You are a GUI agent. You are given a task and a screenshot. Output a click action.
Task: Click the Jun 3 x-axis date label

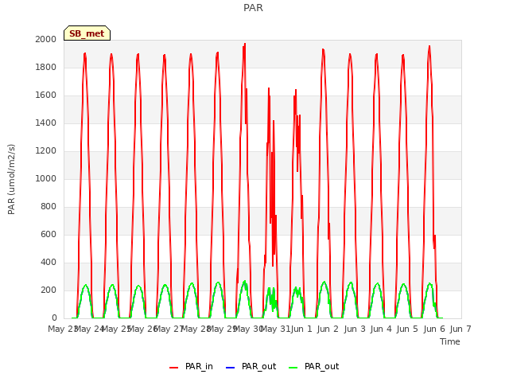(355, 329)
